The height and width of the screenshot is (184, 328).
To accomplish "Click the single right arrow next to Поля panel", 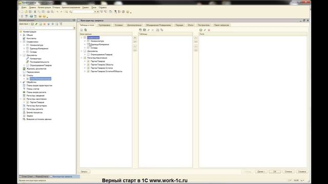I will coord(196,37).
